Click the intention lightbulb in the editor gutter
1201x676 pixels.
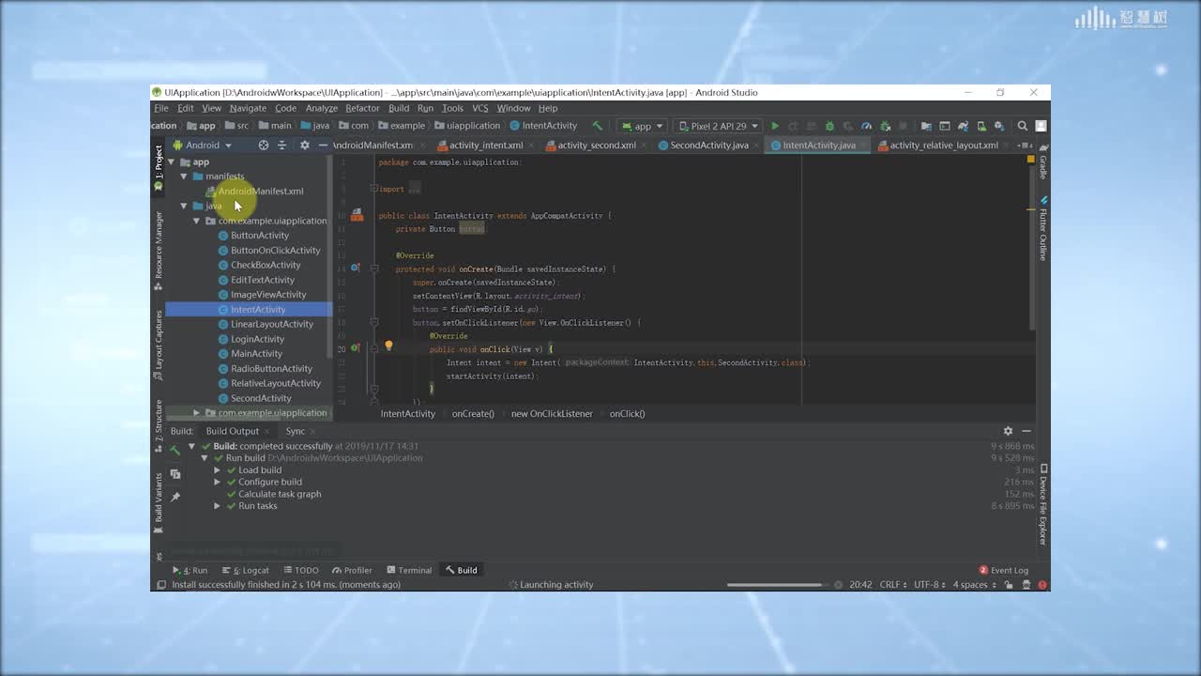coord(388,346)
